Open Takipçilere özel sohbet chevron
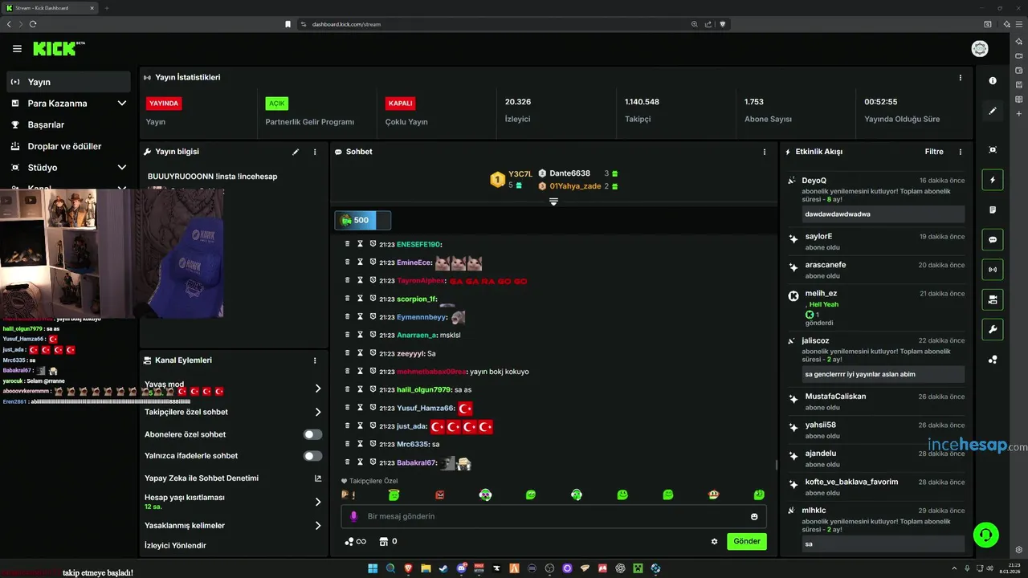Image resolution: width=1028 pixels, height=578 pixels. point(318,412)
